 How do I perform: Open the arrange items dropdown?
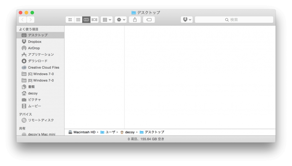click(107, 20)
